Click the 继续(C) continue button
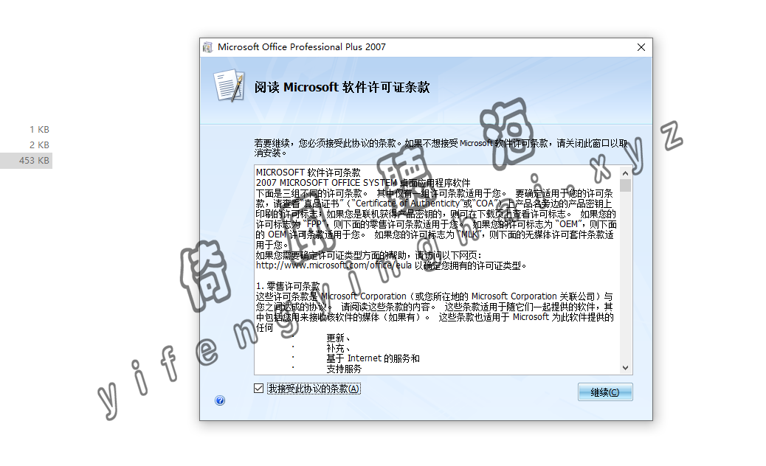Viewport: 766px width, 466px height. (x=605, y=392)
